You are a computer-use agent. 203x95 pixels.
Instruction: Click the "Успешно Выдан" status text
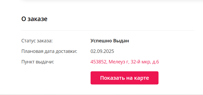(110, 41)
